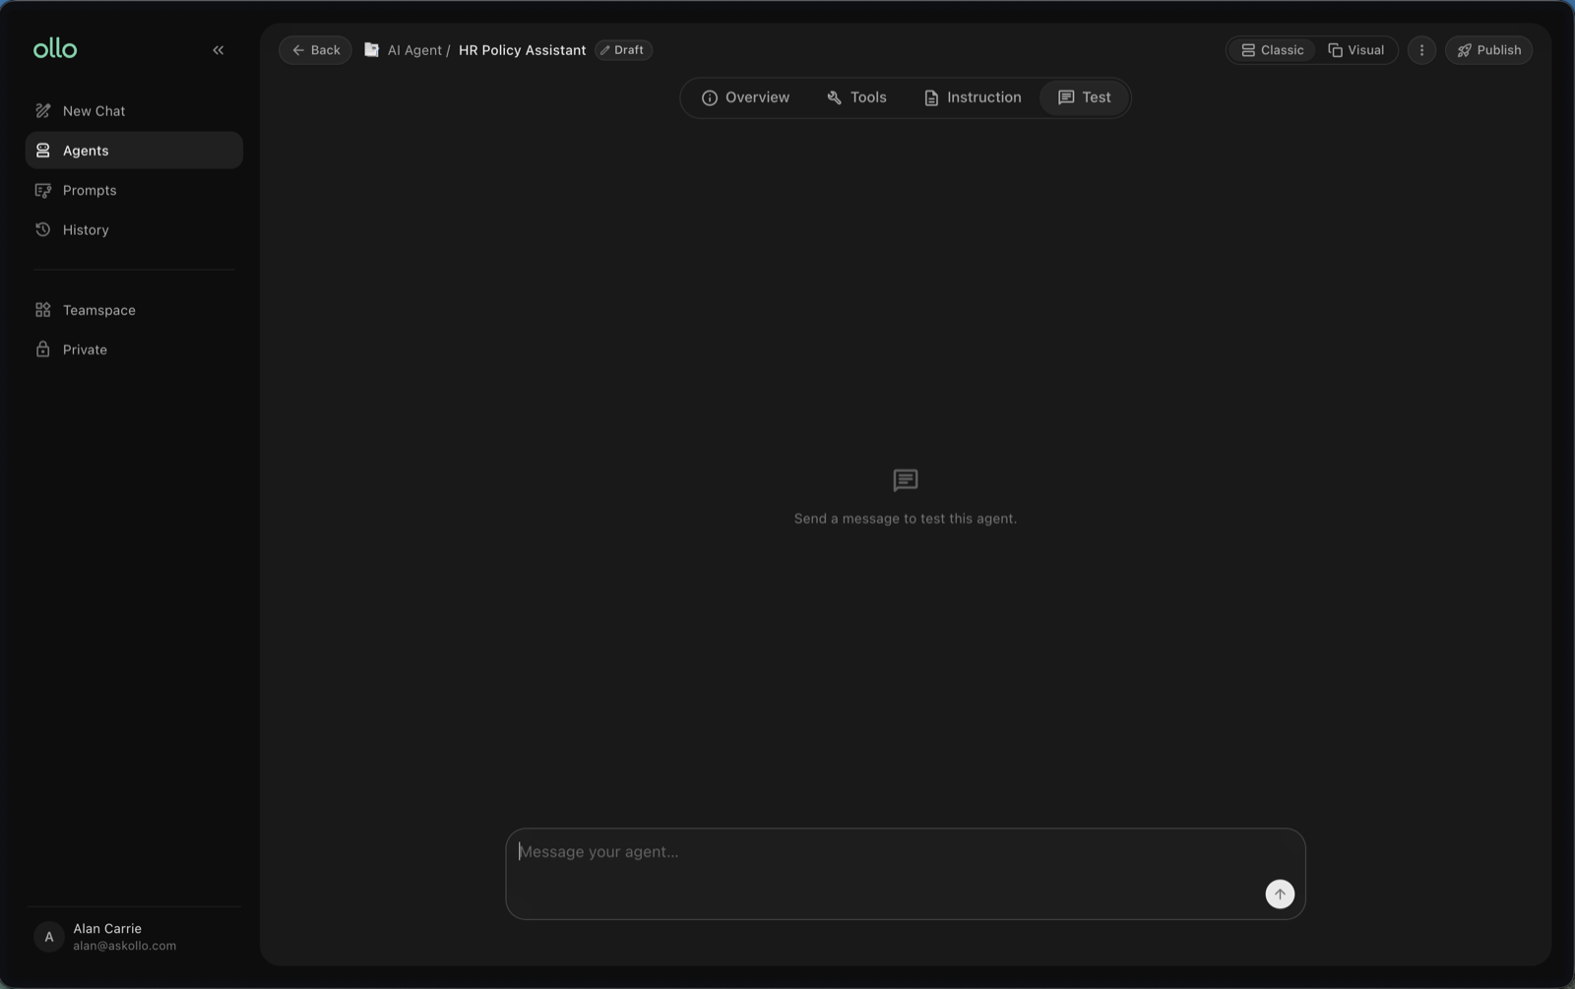Start a New Chat
Viewport: 1575px width, 989px height.
click(134, 111)
